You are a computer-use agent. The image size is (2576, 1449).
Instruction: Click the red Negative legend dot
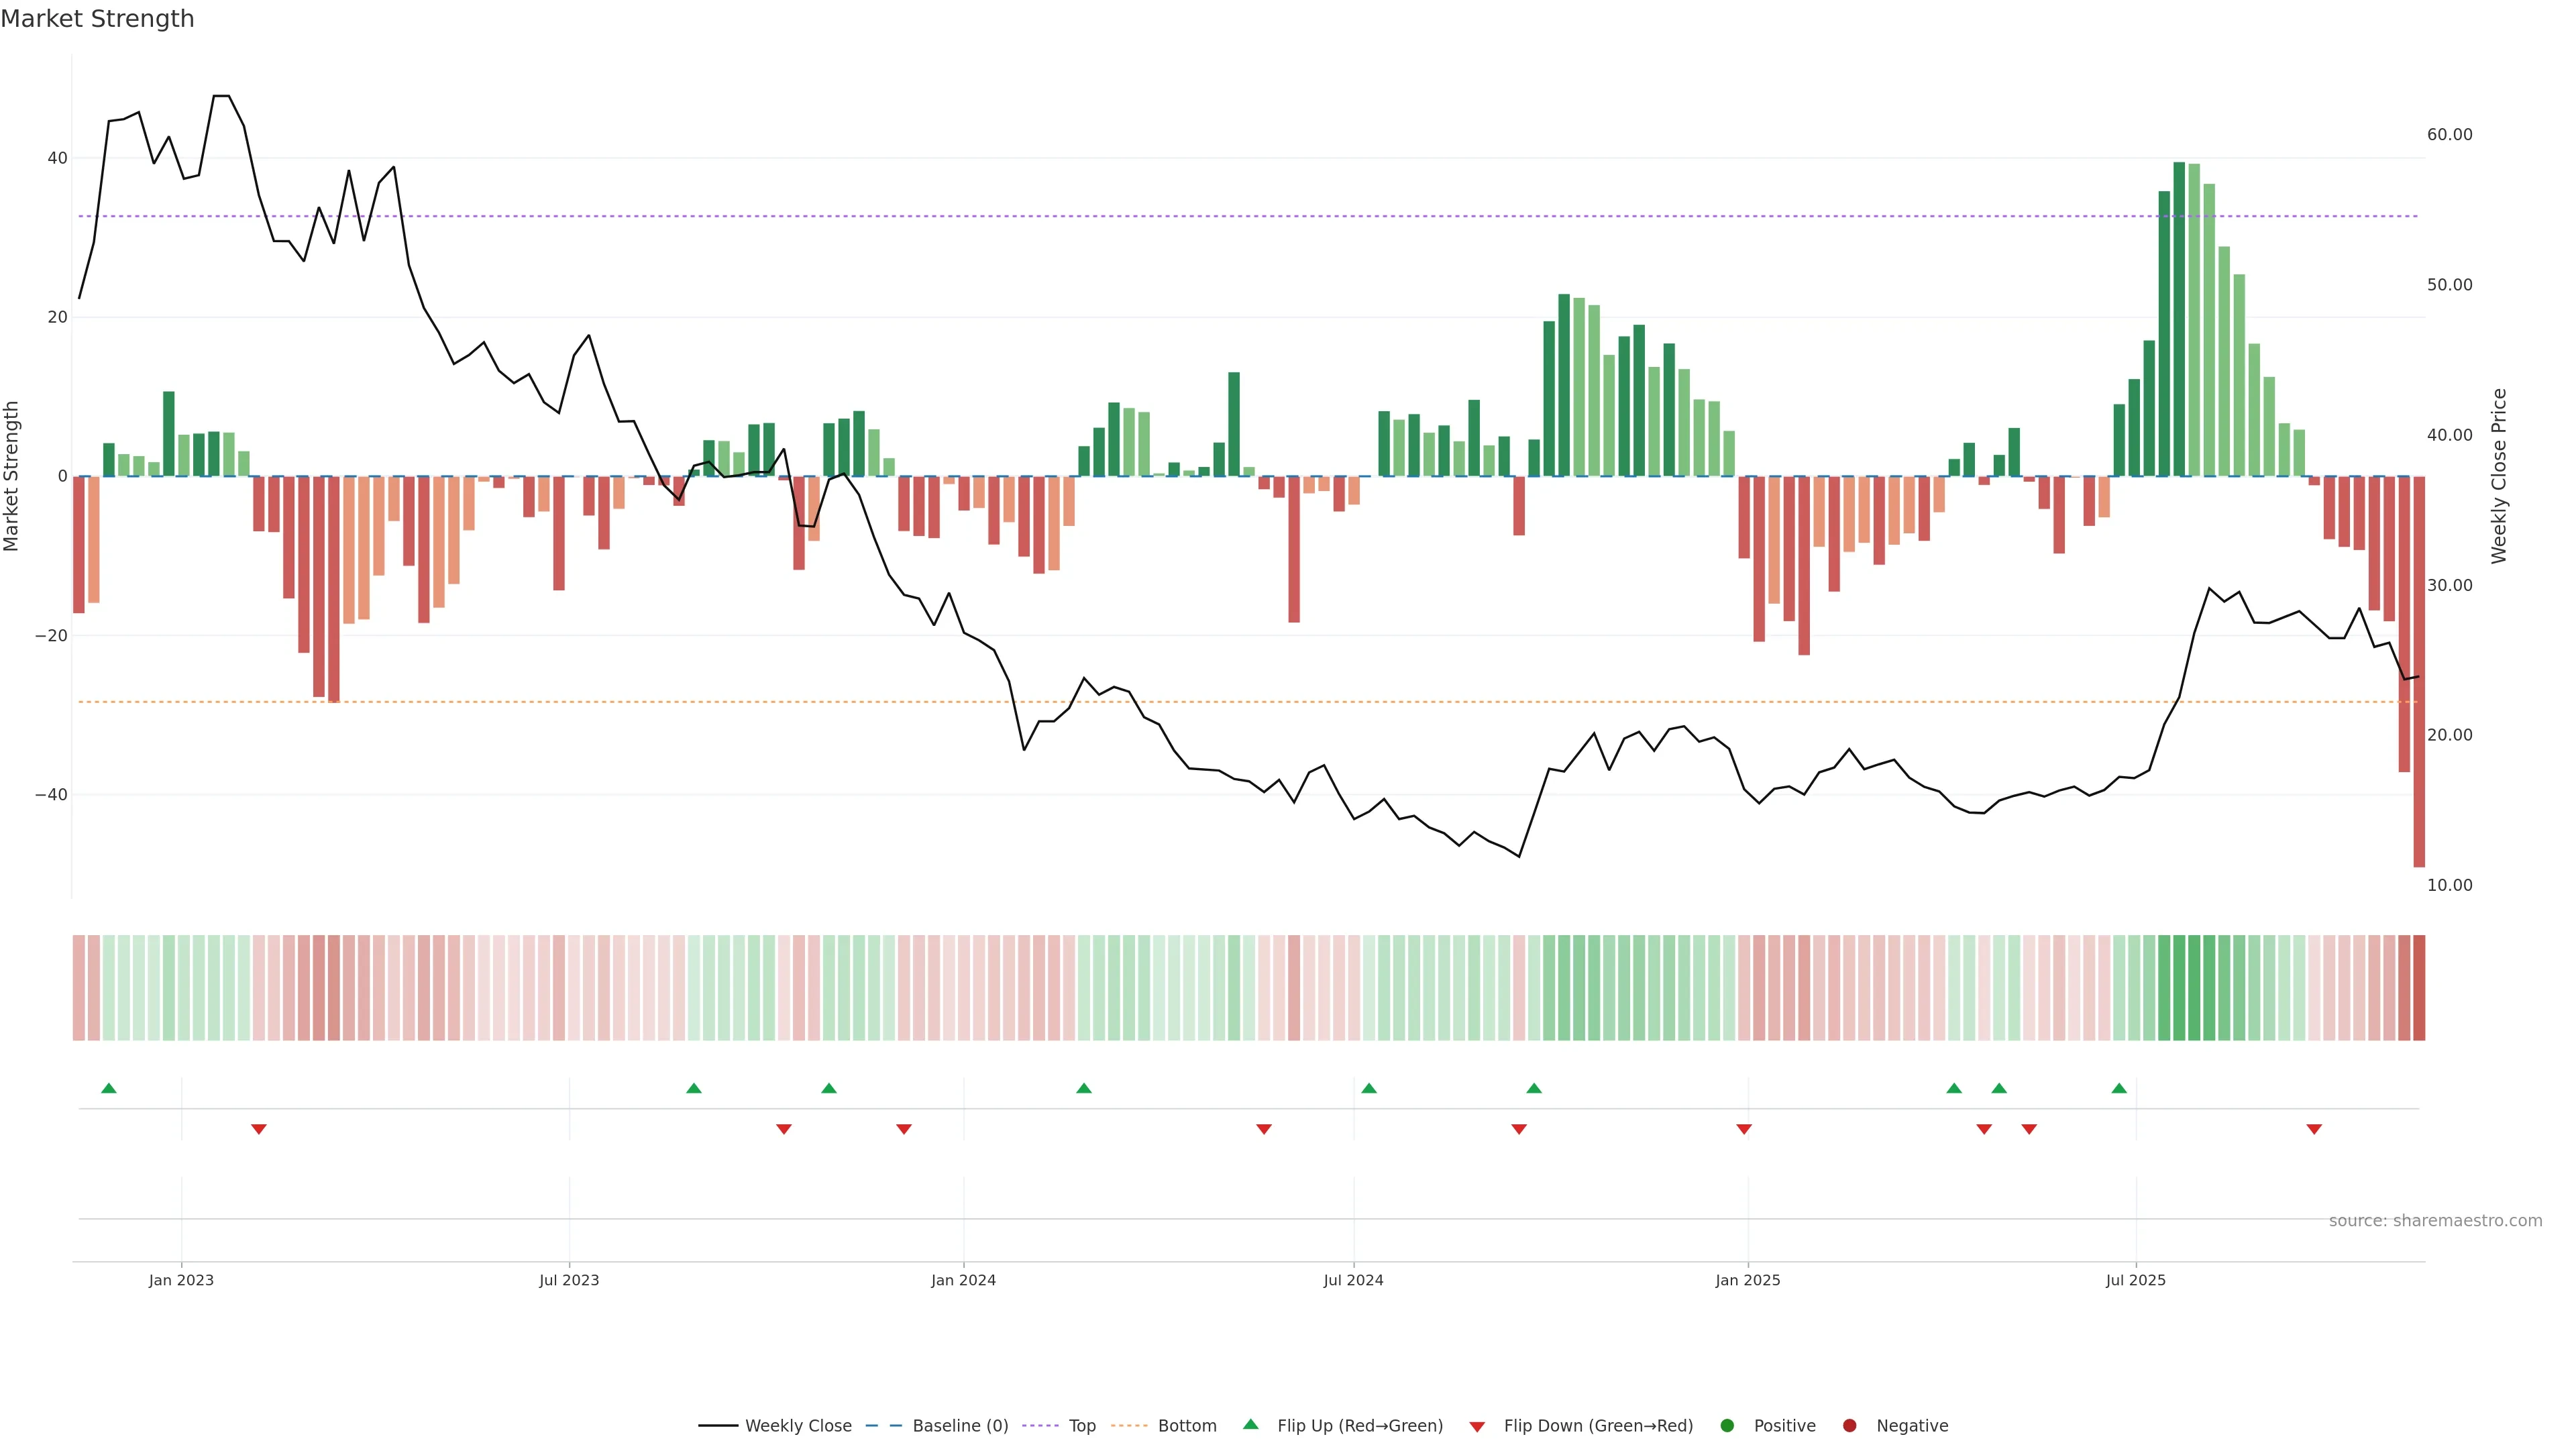(x=1849, y=1426)
